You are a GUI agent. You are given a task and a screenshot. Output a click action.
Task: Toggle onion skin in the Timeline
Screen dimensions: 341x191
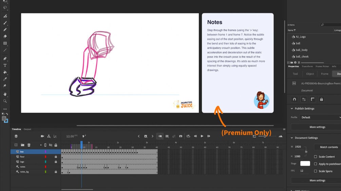click(x=160, y=136)
